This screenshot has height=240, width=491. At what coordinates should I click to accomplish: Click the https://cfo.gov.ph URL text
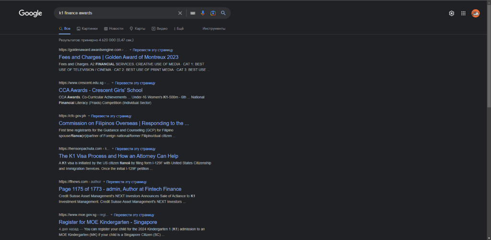coord(72,116)
